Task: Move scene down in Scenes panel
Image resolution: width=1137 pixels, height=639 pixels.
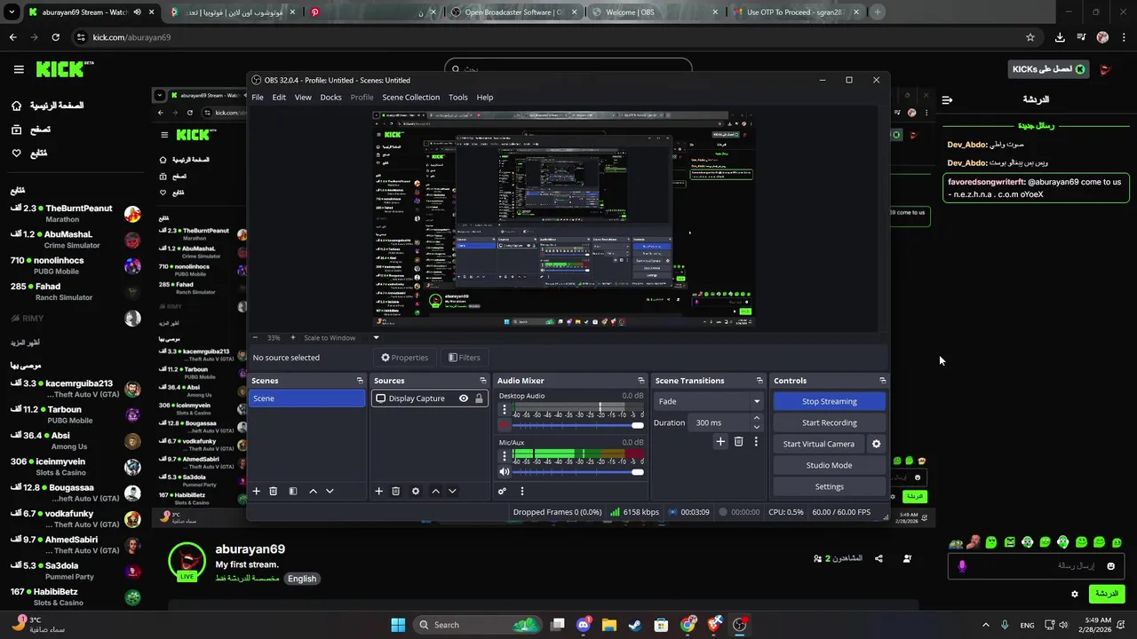Action: click(x=330, y=491)
